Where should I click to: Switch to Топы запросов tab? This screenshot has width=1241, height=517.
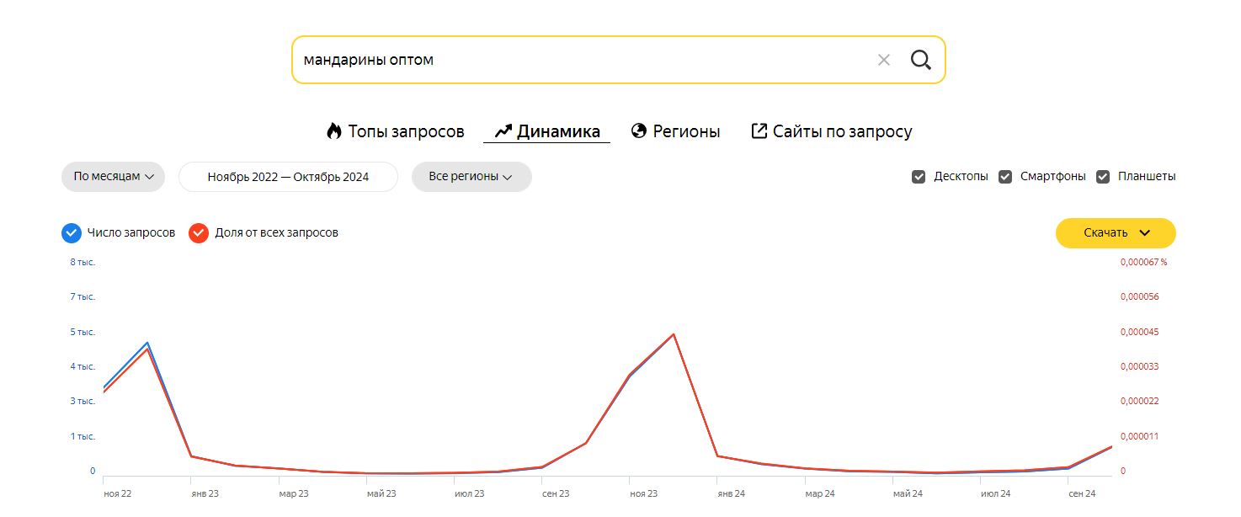click(x=406, y=131)
